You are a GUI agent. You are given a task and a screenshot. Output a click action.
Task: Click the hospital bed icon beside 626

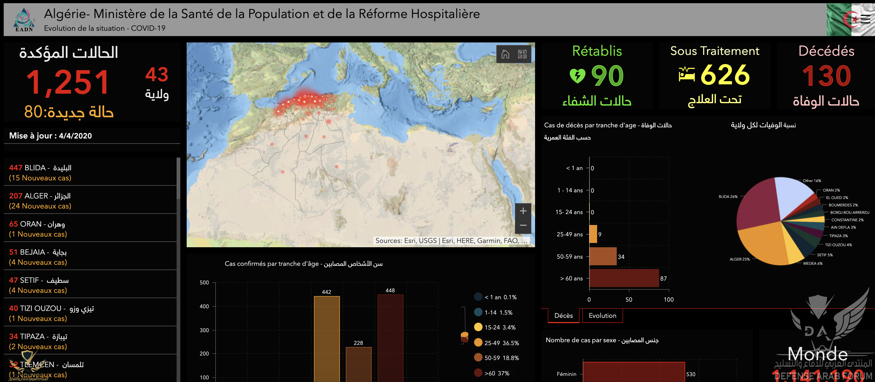[x=686, y=75]
